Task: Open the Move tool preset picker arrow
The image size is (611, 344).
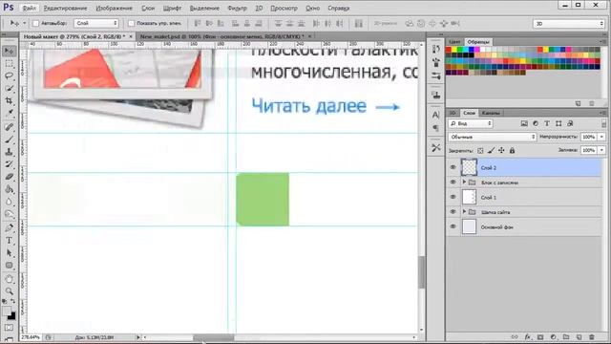Action: coord(24,23)
